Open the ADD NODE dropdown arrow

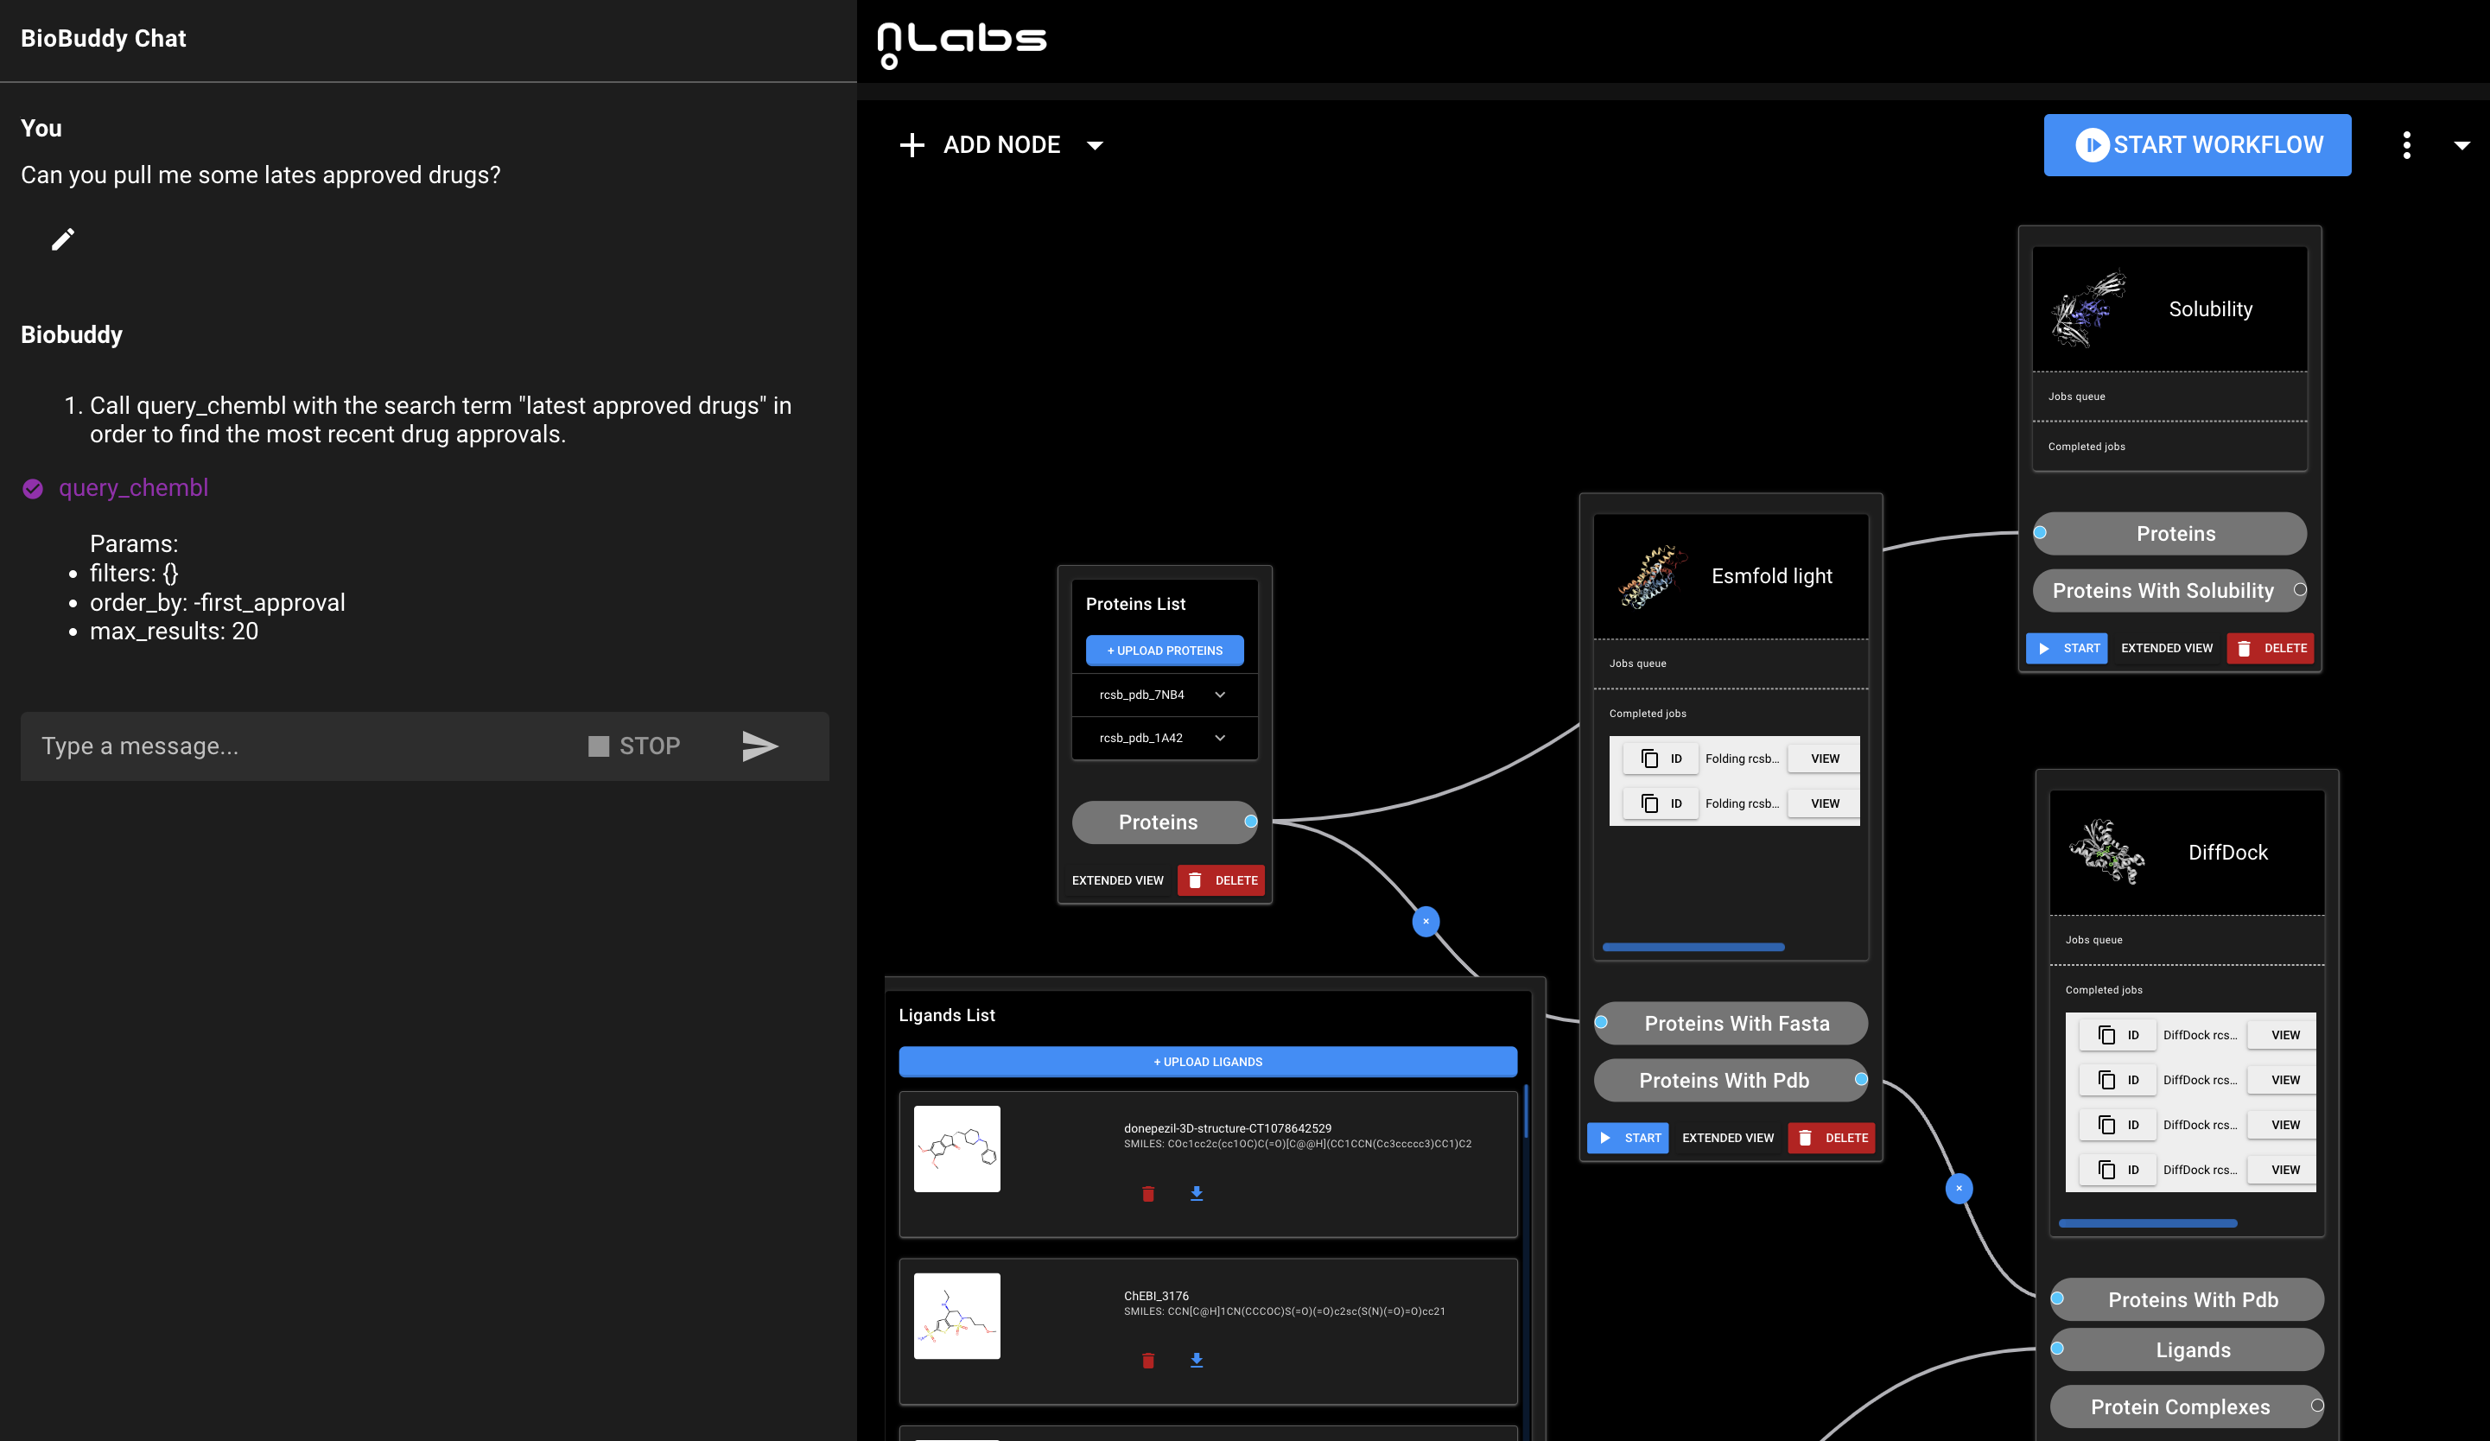coord(1094,145)
